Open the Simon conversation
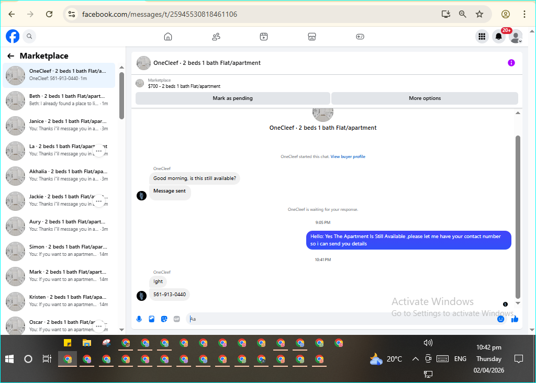 point(59,251)
